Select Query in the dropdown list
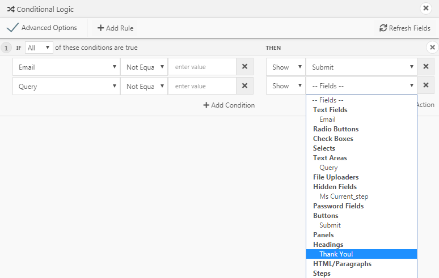439x278 pixels. (x=361, y=168)
